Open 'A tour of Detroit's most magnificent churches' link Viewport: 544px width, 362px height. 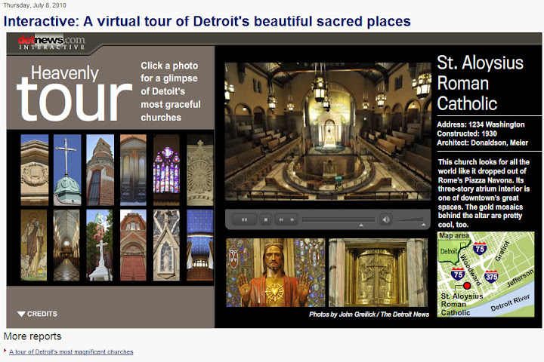click(71, 351)
